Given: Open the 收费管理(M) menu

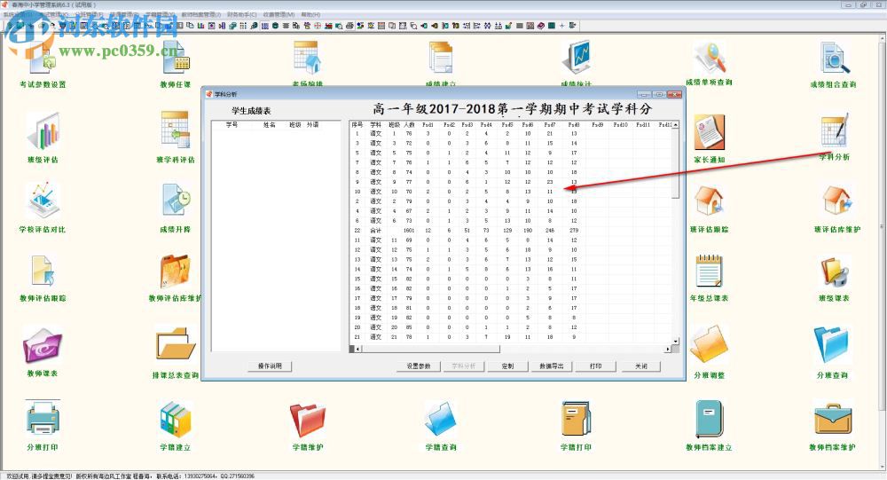Looking at the screenshot, I should (279, 14).
